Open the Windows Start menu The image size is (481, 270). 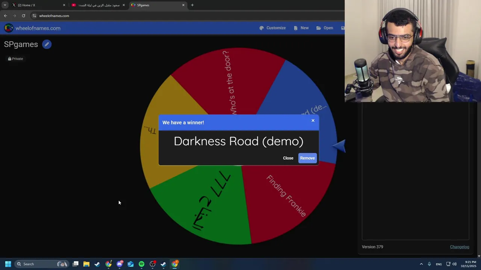point(8,264)
